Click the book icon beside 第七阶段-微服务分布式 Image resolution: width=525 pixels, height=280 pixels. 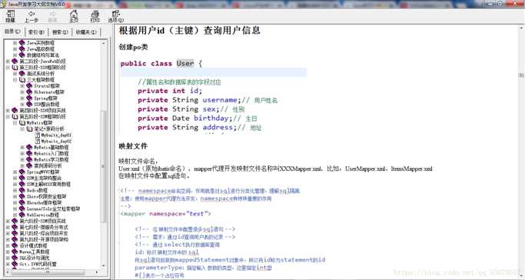[x=15, y=227]
